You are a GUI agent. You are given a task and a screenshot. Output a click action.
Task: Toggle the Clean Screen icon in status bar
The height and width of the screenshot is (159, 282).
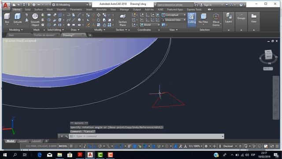(272, 146)
